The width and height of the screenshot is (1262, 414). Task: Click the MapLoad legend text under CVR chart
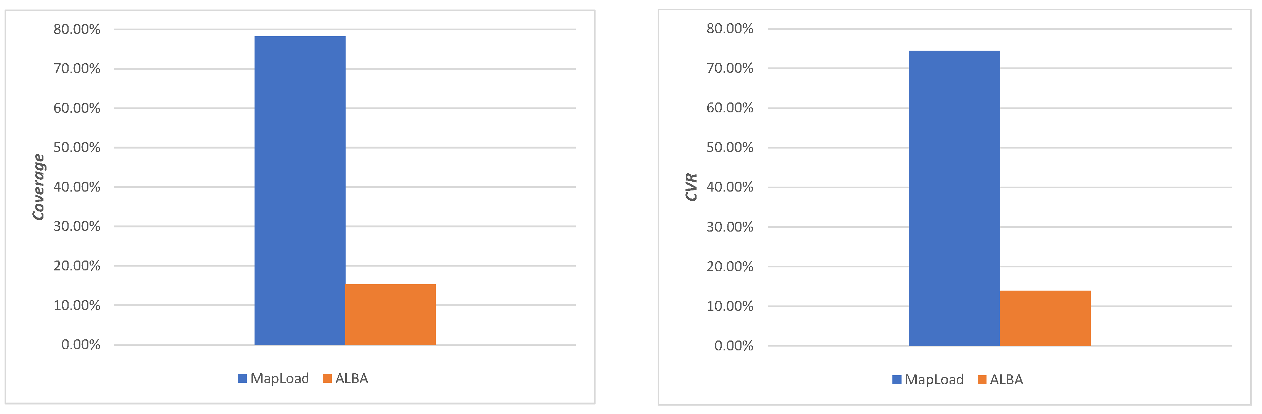[x=934, y=380]
